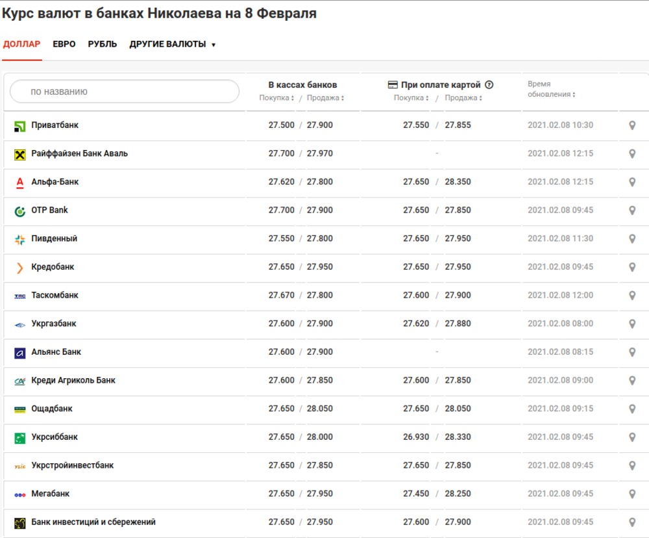The width and height of the screenshot is (649, 538).
Task: Focus the bank name search field
Action: 125,92
